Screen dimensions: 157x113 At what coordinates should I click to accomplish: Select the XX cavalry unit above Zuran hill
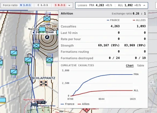[47, 19]
